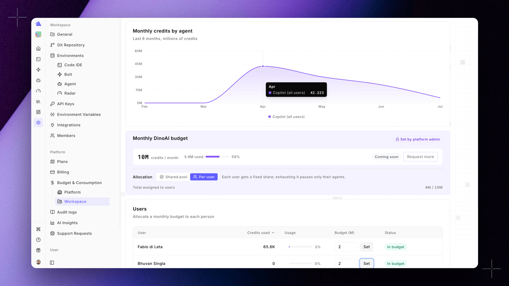
Task: Click the Apr data point on chart
Action: [x=263, y=66]
